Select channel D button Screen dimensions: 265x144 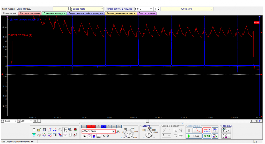[x=119, y=126]
